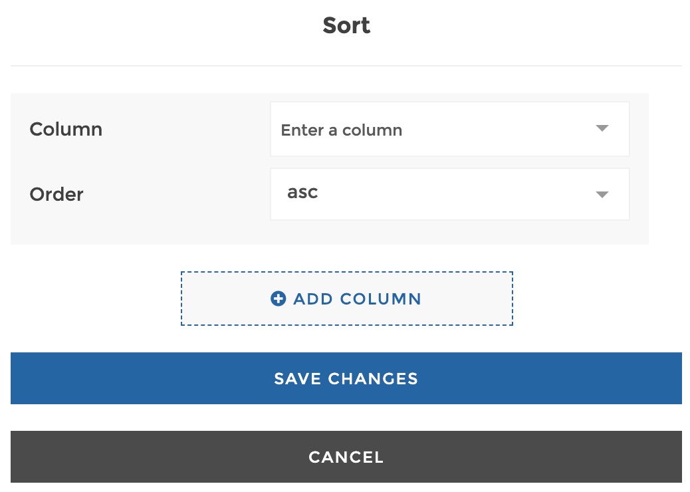Click the gray triangle in the Order combo box
This screenshot has width=690, height=492.
[x=602, y=195]
